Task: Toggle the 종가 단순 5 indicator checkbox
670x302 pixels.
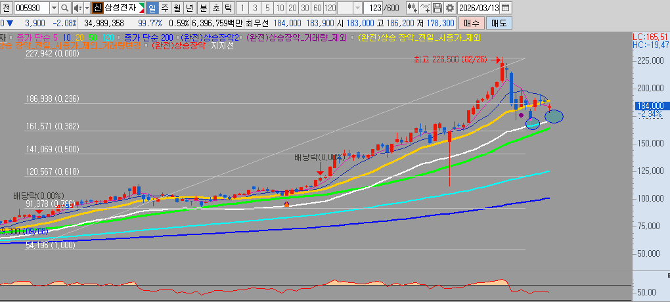Action: [11, 37]
